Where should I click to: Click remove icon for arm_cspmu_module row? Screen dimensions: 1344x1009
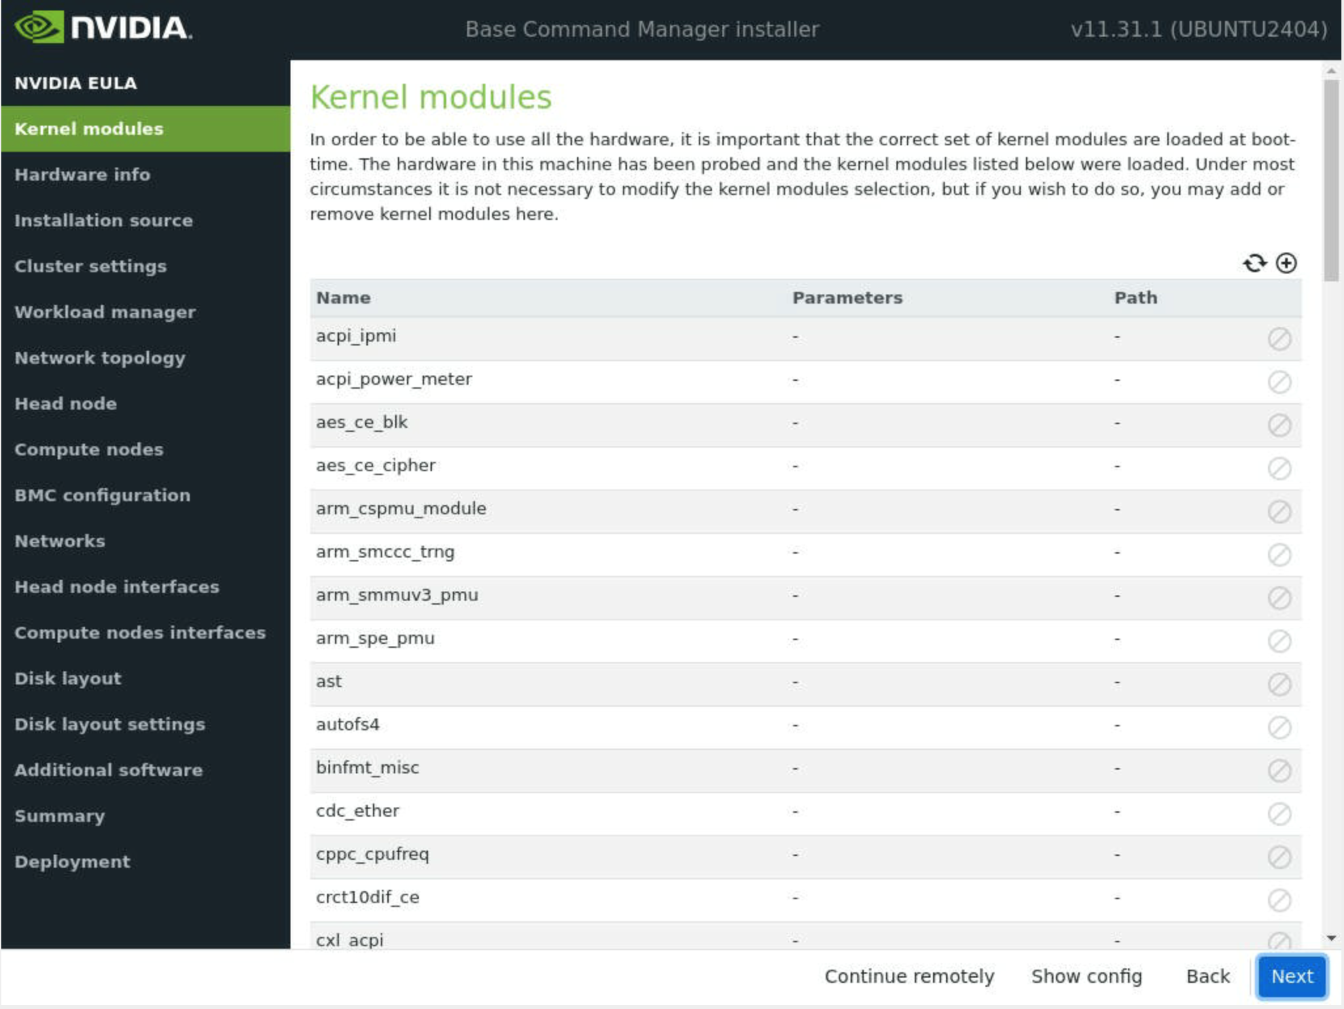tap(1279, 511)
